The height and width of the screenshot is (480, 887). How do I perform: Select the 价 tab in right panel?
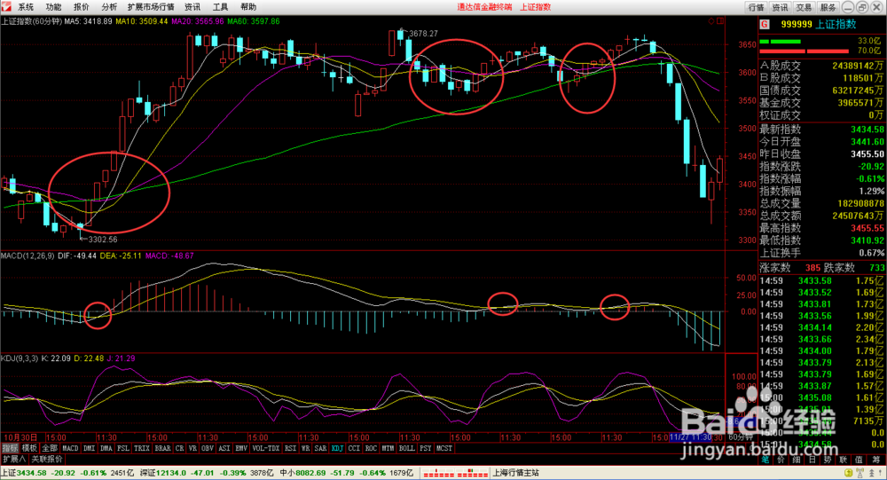781,460
